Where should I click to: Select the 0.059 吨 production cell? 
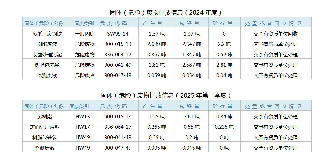point(157,75)
